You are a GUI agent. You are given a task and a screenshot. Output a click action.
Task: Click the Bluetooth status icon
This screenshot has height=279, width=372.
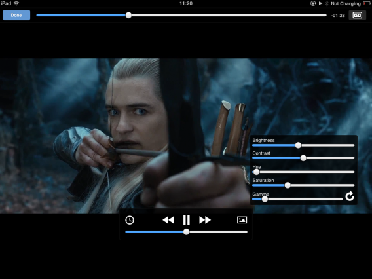pos(327,3)
